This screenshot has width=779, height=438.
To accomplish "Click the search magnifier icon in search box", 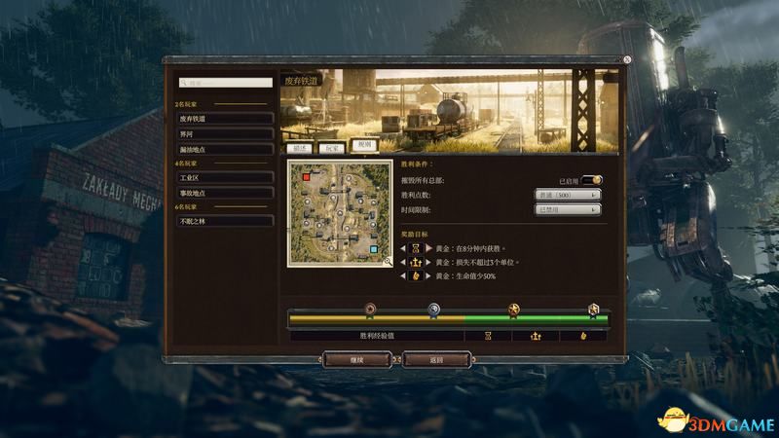I will [x=184, y=83].
